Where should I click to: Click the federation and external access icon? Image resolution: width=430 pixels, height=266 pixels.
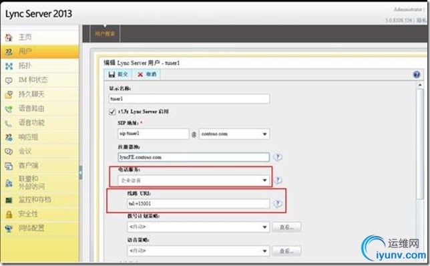click(9, 183)
